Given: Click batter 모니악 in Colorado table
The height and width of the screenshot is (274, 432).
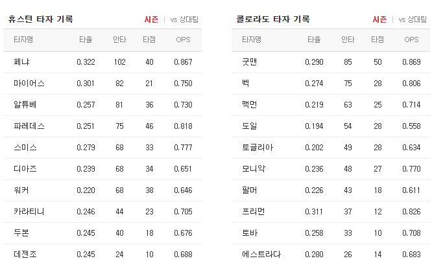Looking at the screenshot, I should click(254, 169).
